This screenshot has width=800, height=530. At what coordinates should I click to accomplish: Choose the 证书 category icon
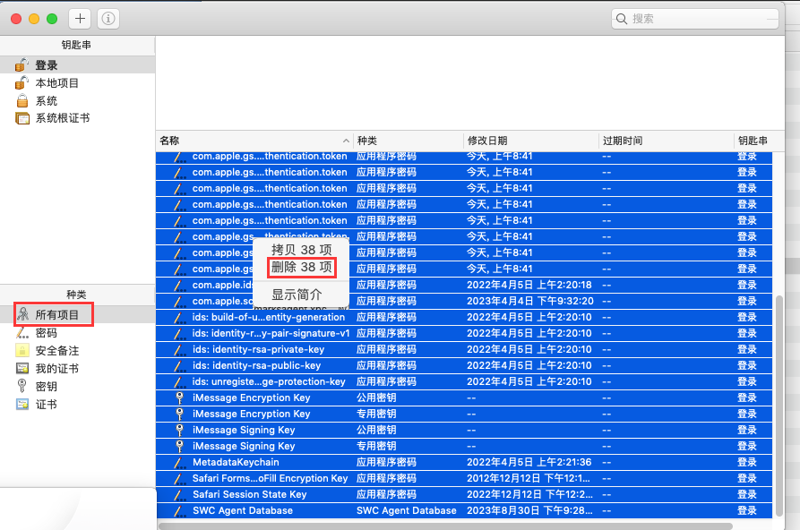(22, 404)
